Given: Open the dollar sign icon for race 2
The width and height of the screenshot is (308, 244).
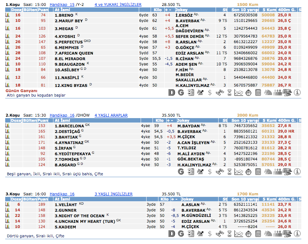Looking at the screenshot, I should (210, 171).
